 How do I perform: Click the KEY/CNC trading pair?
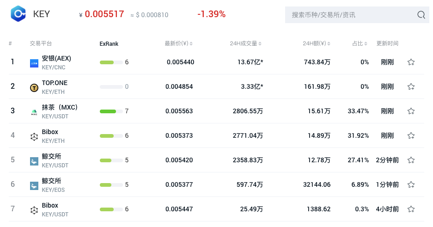(54, 67)
